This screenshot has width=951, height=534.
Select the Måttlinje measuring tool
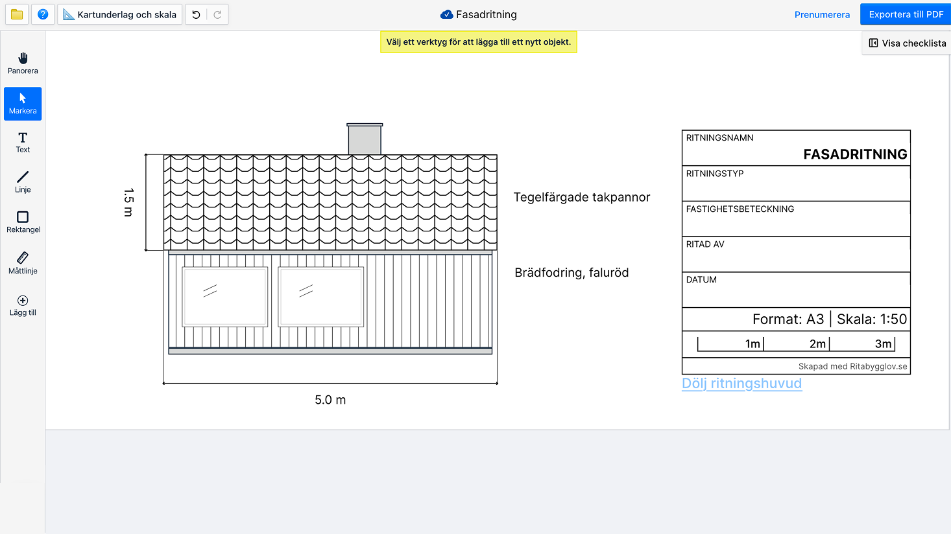(x=23, y=263)
